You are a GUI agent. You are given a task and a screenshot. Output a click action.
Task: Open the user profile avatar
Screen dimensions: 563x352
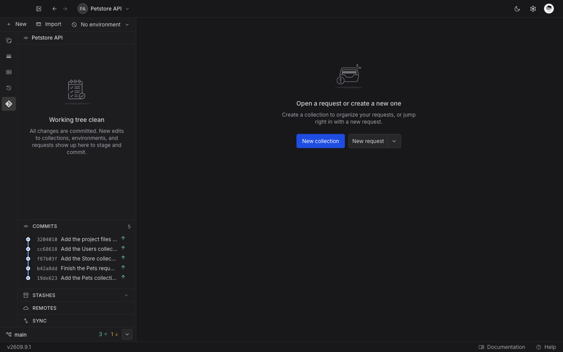549,9
